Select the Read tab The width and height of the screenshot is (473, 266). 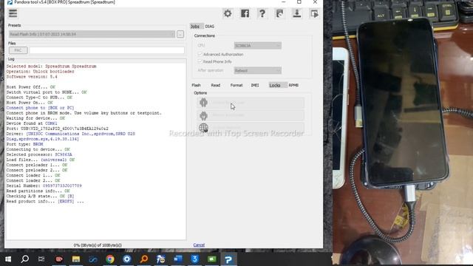pyautogui.click(x=215, y=86)
